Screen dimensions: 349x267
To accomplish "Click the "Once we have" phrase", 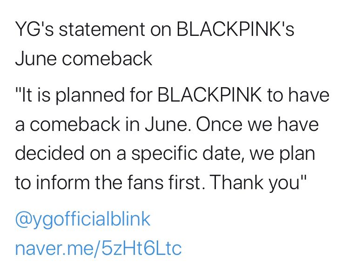I will (257, 124).
